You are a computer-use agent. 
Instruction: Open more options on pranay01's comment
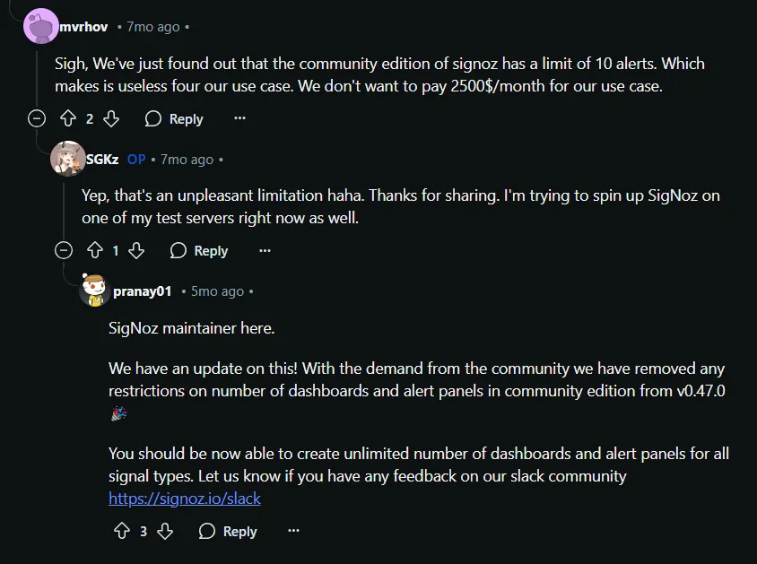[293, 532]
